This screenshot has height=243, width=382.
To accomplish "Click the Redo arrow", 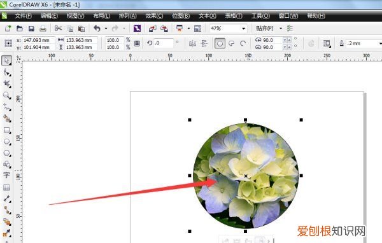I will (115, 29).
